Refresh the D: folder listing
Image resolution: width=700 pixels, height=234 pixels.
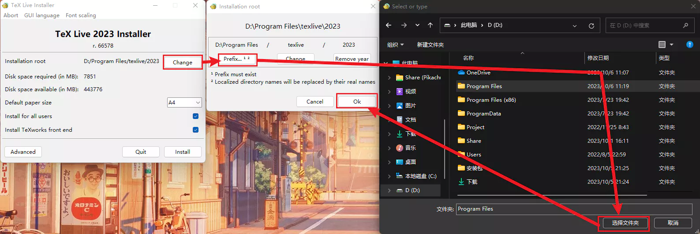click(591, 26)
